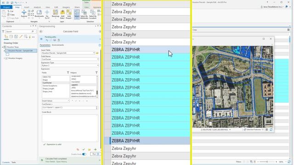The height and width of the screenshot is (165, 294).
Task: Click Geoprocessing back arrow button
Action: (41, 32)
